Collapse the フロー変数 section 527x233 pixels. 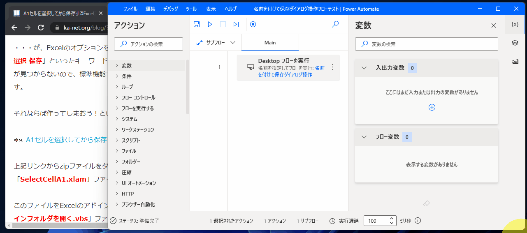coord(364,137)
